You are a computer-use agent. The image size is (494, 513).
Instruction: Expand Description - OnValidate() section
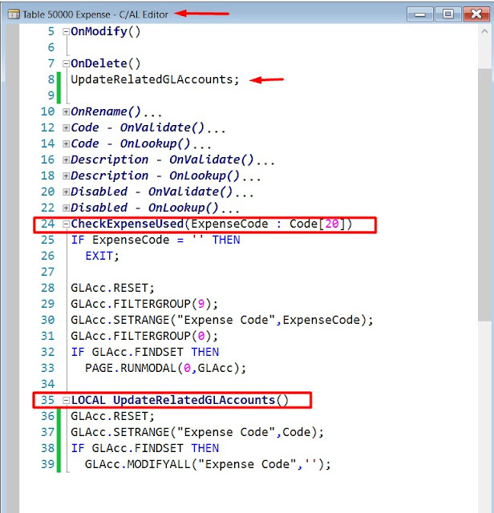click(66, 160)
